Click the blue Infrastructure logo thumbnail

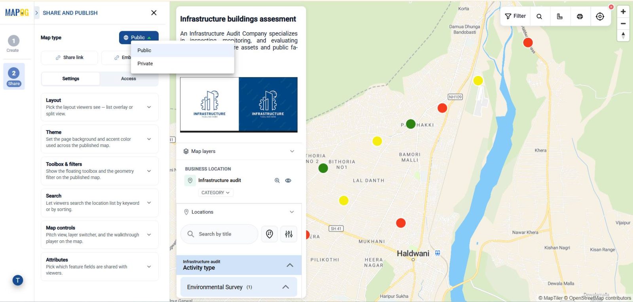pyautogui.click(x=268, y=104)
